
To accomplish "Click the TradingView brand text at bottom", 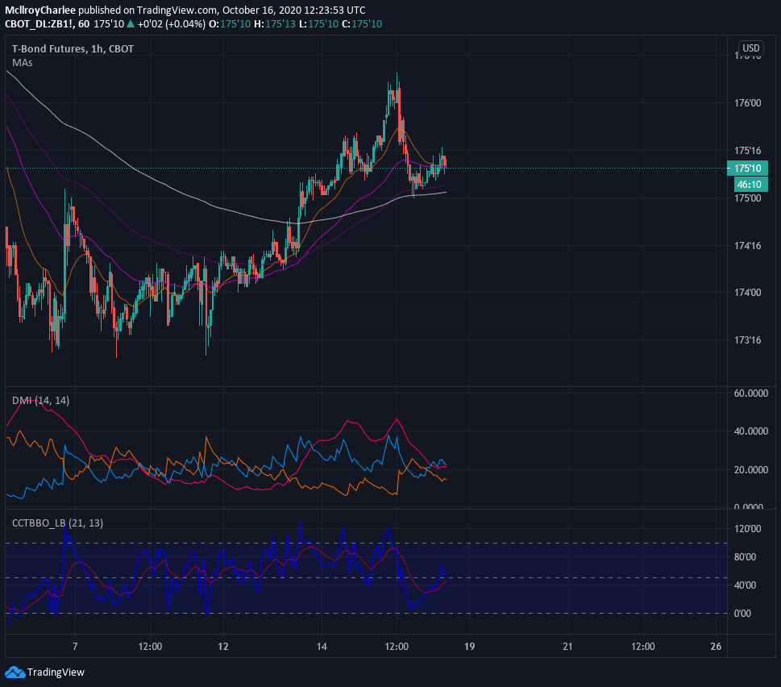I will click(x=56, y=672).
